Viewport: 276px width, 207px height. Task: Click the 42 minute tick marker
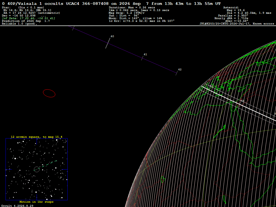177,73
